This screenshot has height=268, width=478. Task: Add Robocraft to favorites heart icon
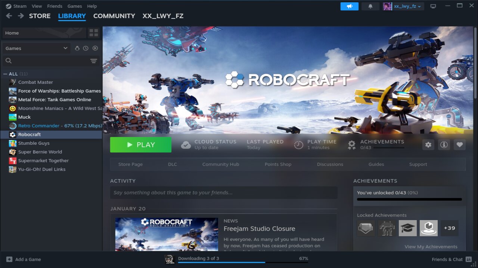pos(460,145)
